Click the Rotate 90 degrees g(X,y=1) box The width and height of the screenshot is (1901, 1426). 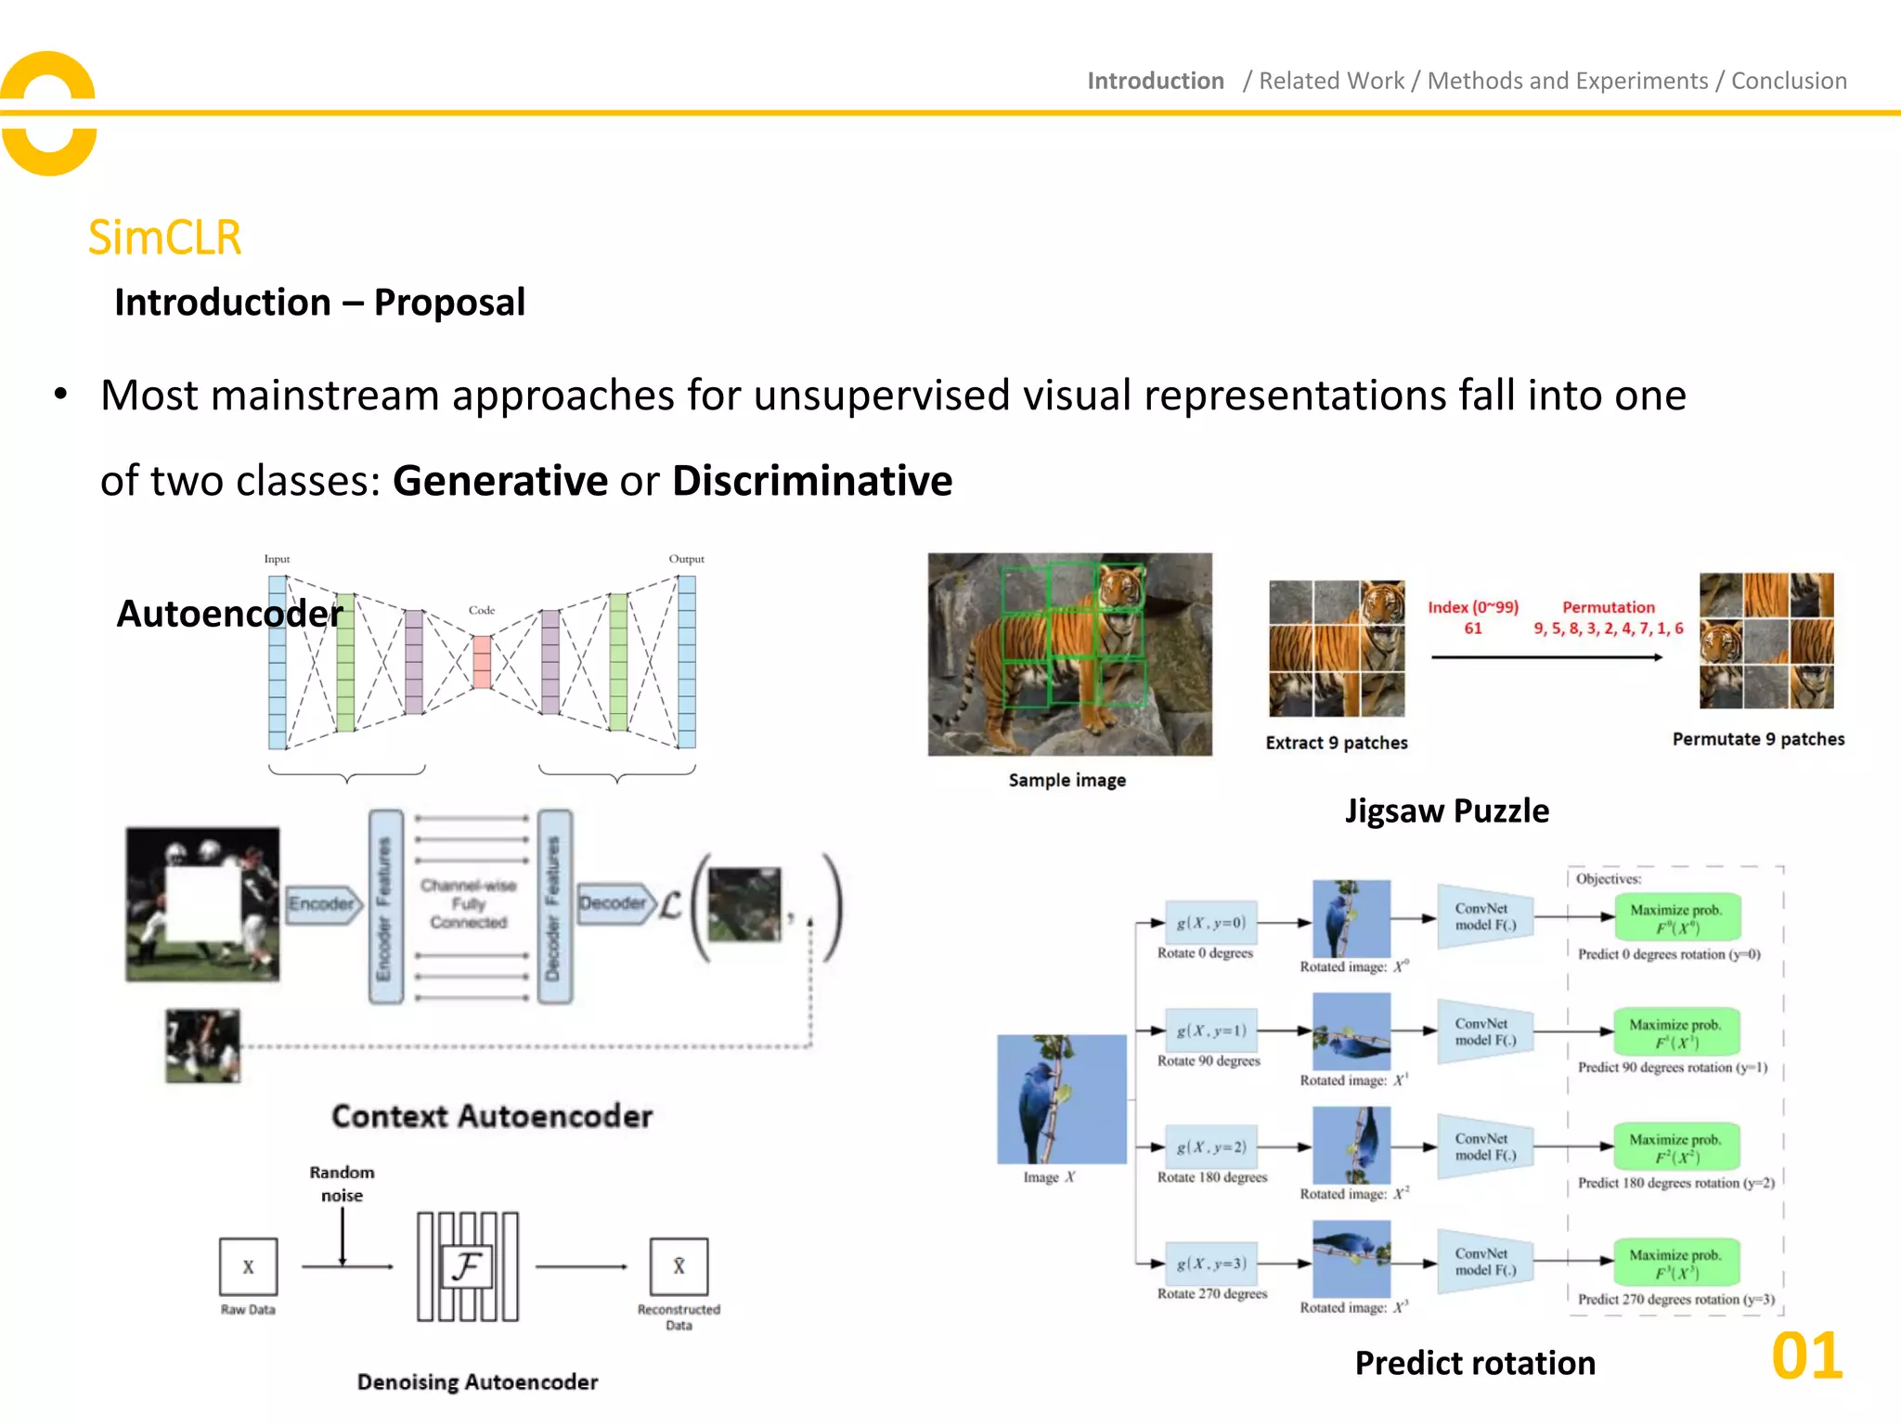point(1211,1031)
